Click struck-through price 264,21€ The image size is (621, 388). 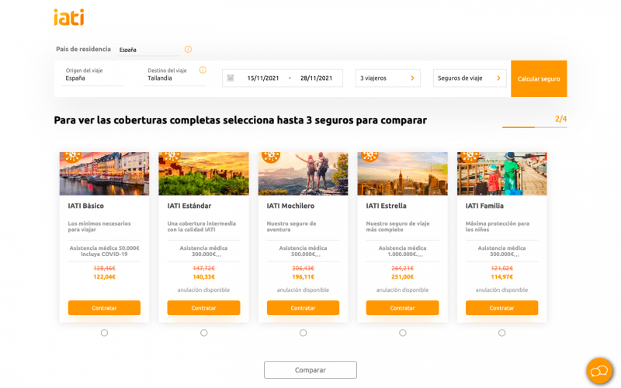(402, 268)
